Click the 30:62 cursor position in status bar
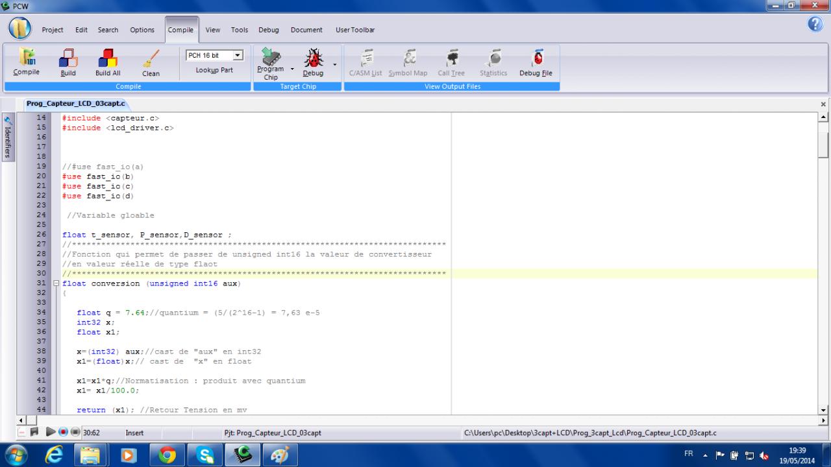Image resolution: width=831 pixels, height=467 pixels. (x=92, y=433)
